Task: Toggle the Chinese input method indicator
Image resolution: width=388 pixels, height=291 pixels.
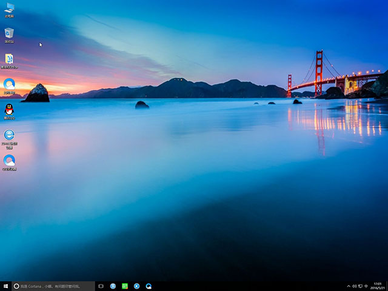Action: [x=367, y=286]
